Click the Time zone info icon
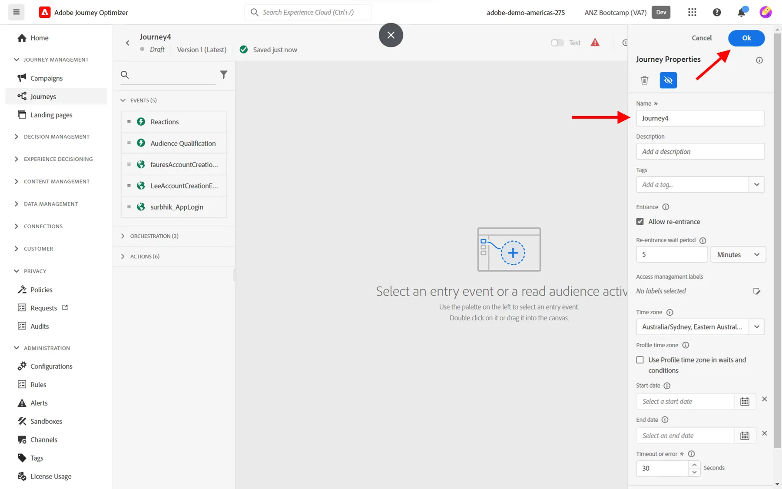 click(669, 312)
